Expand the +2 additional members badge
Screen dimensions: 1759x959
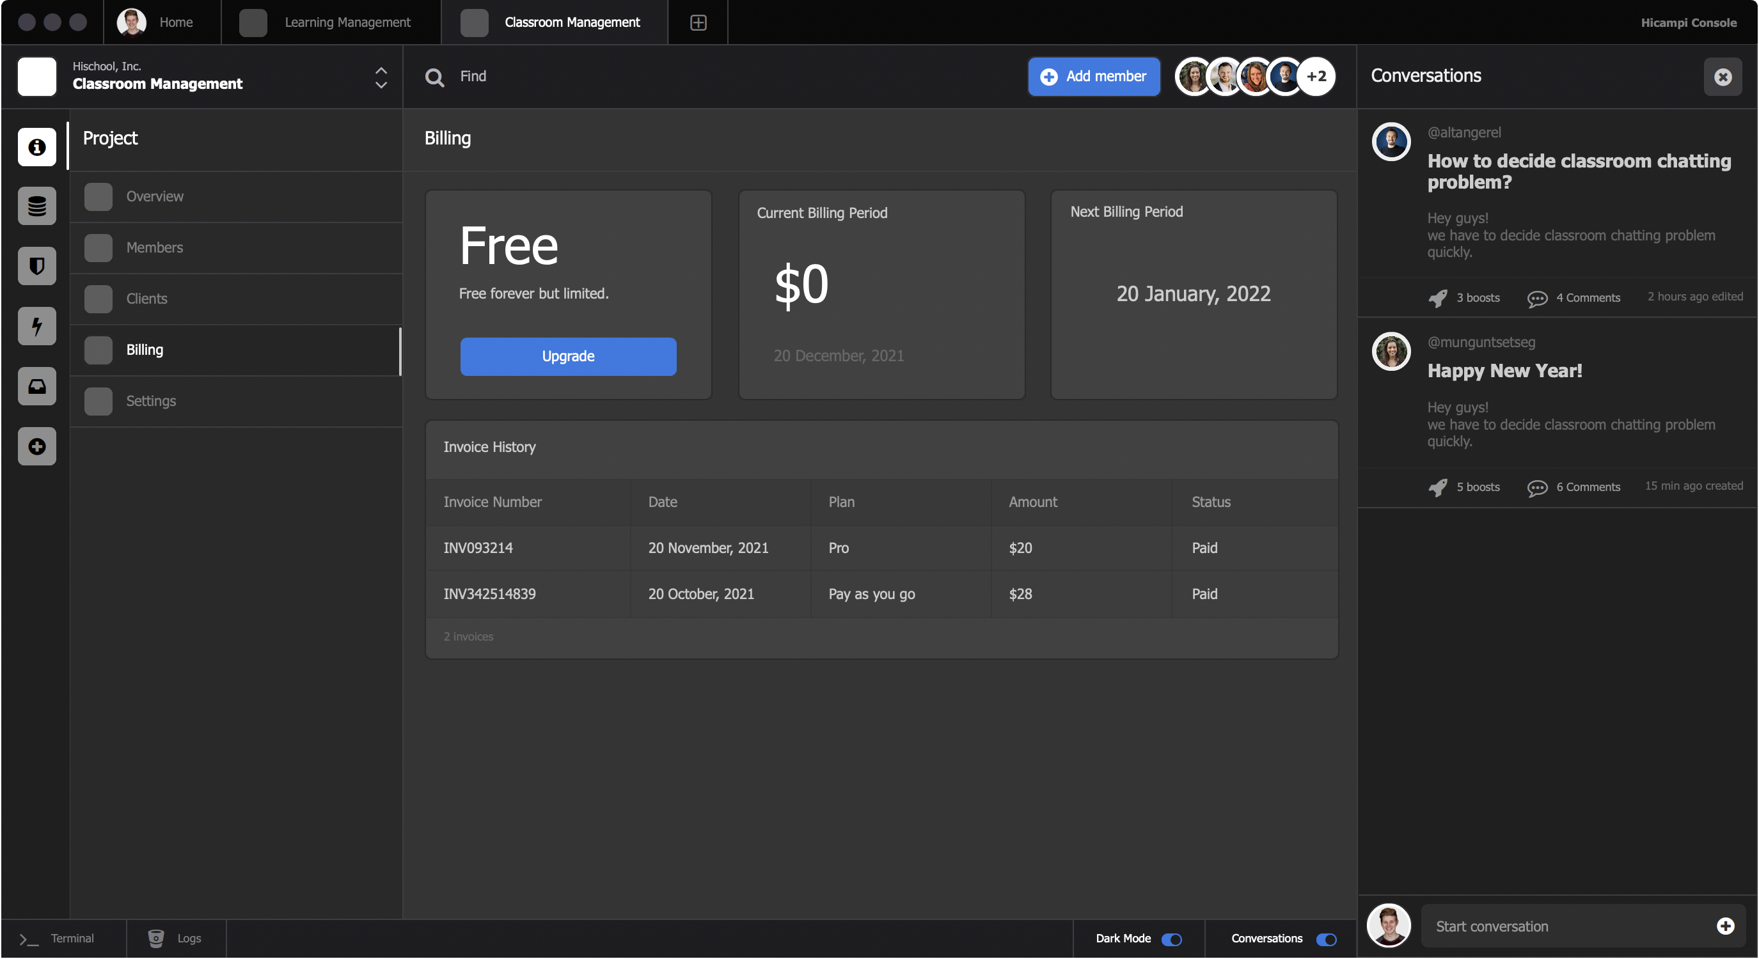(x=1316, y=77)
